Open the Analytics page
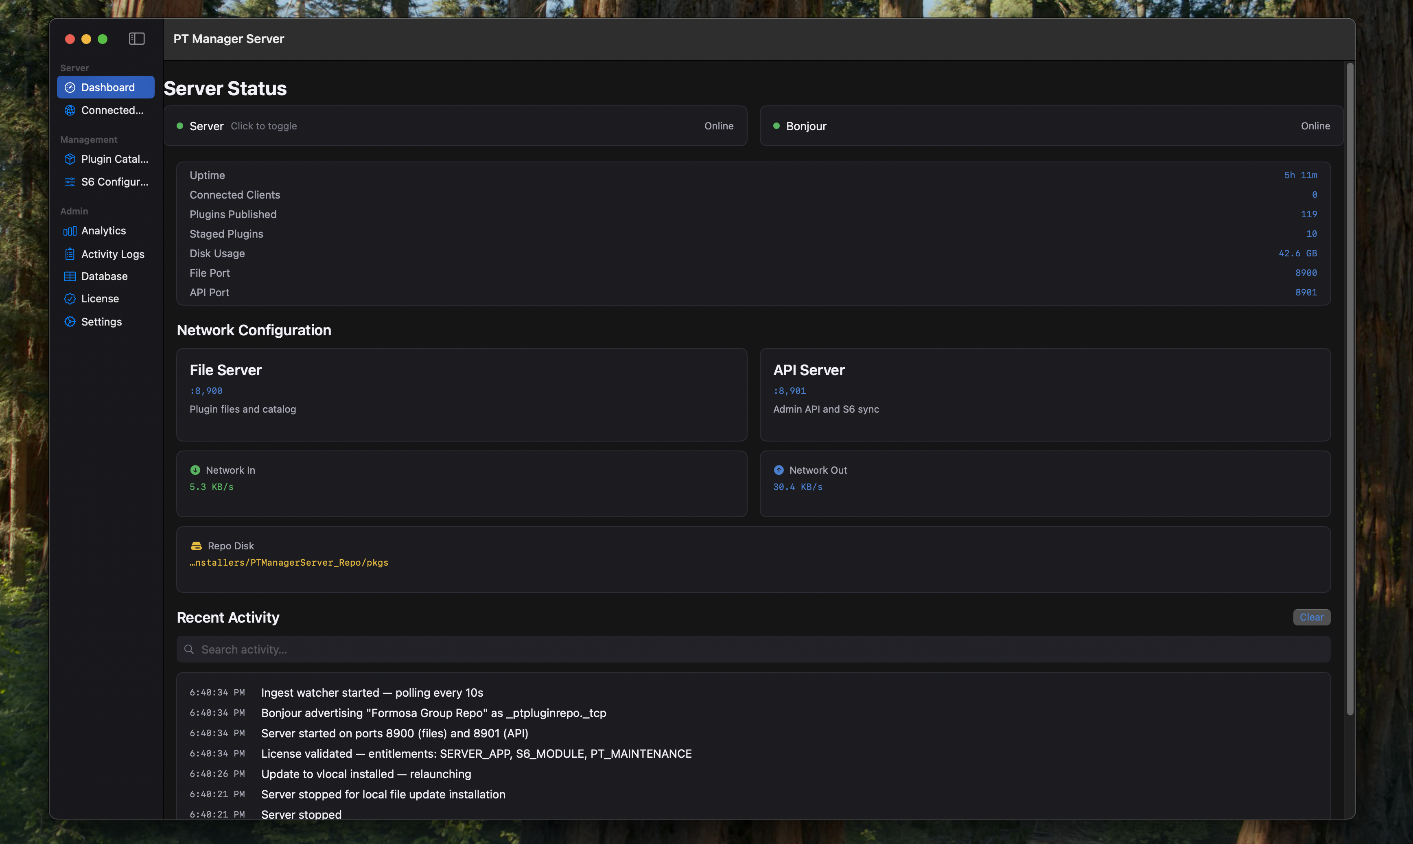Image resolution: width=1413 pixels, height=844 pixels. coord(106,231)
